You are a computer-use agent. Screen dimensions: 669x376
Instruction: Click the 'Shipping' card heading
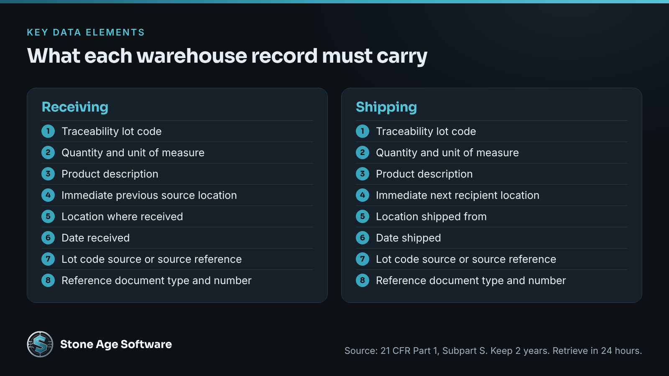(386, 107)
